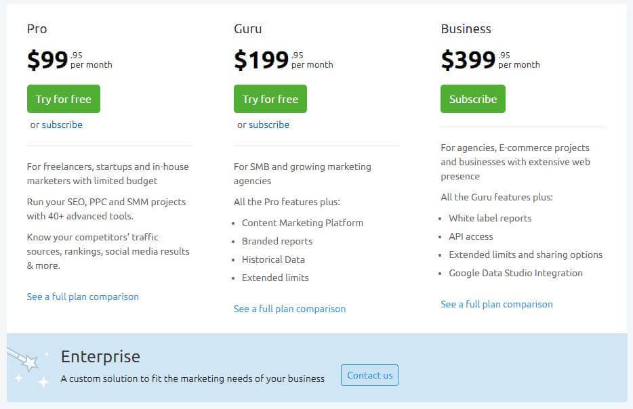Click the $199 monthly price

pos(283,60)
